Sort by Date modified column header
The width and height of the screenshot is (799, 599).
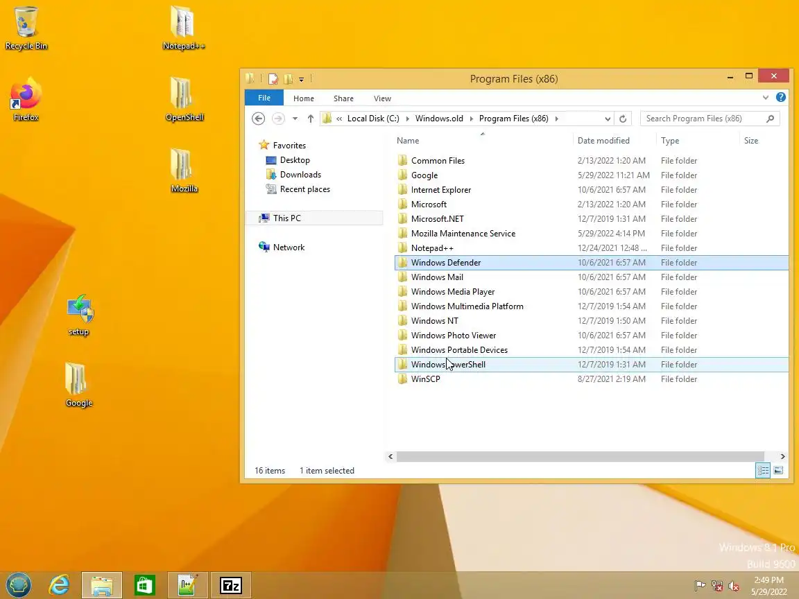point(615,141)
